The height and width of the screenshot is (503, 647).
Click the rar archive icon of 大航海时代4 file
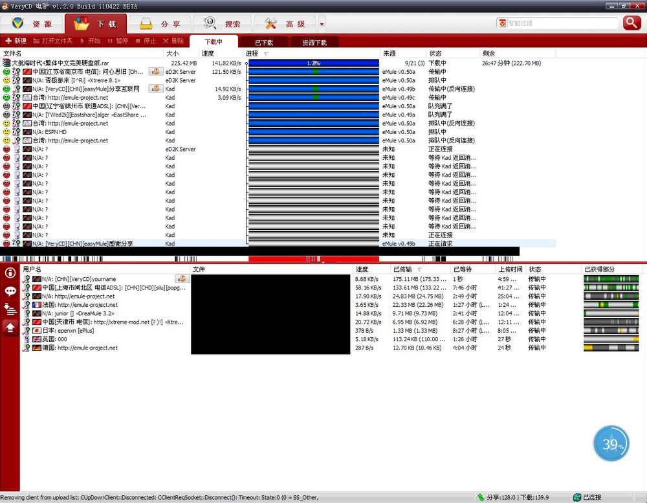click(x=6, y=63)
